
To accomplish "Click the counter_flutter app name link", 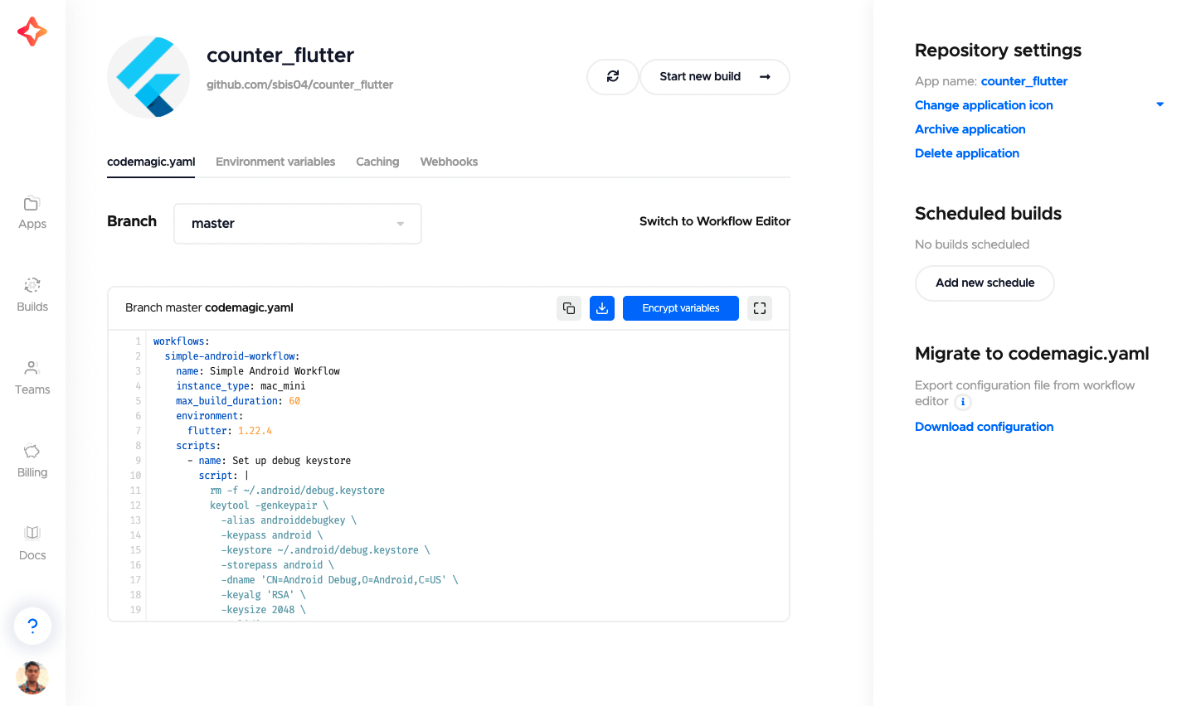I will [1024, 81].
